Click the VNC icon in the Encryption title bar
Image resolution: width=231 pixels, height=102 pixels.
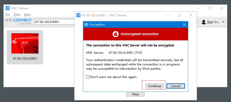pos(86,24)
